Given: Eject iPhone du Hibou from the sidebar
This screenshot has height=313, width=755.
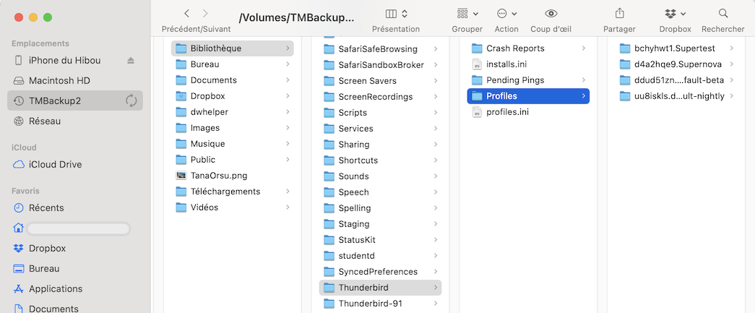Looking at the screenshot, I should 131,61.
